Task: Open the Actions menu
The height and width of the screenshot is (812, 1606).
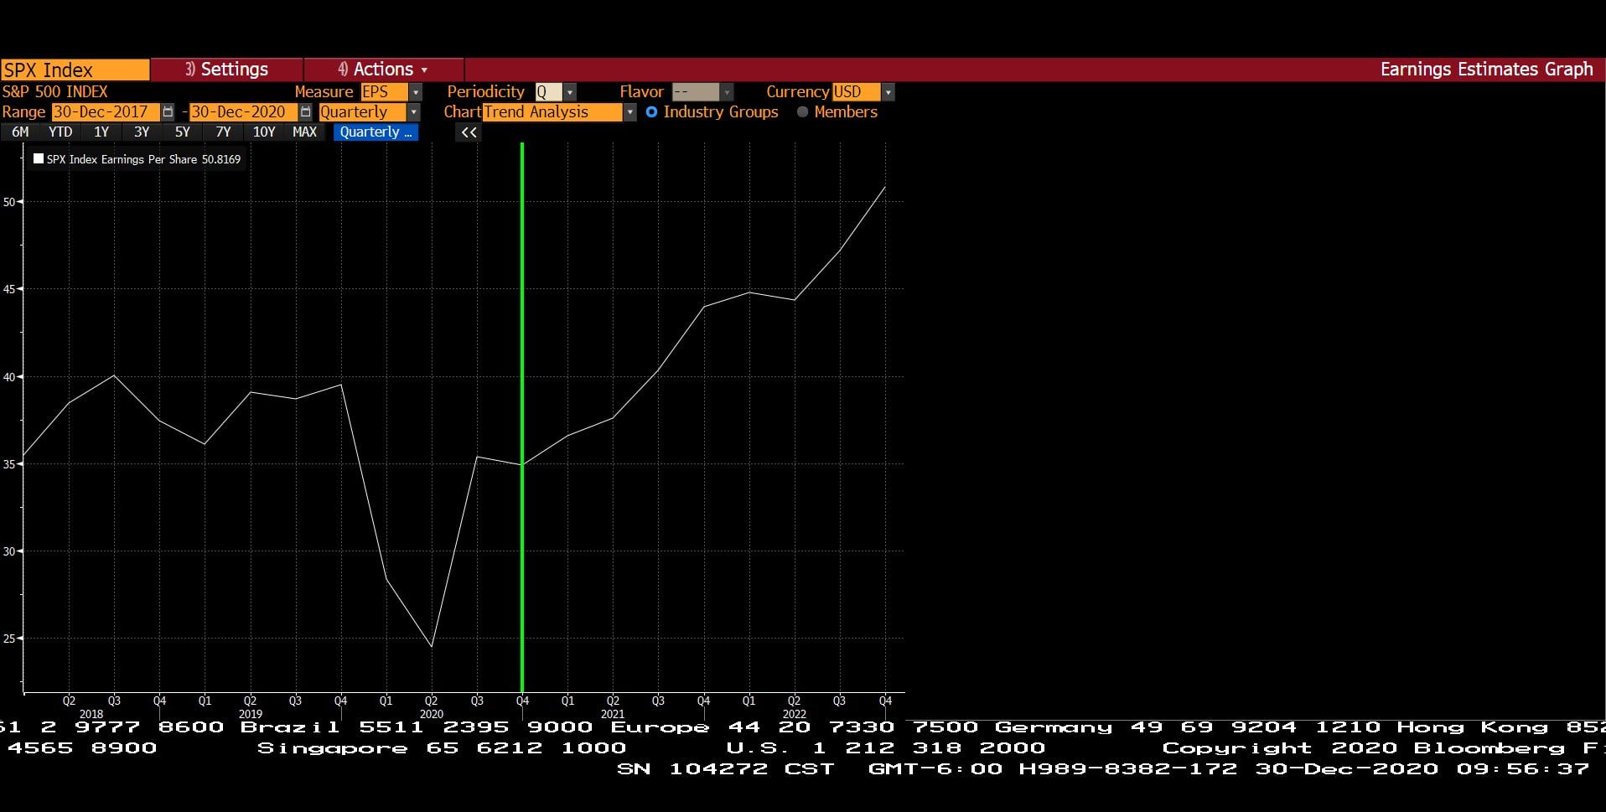Action: click(x=384, y=70)
